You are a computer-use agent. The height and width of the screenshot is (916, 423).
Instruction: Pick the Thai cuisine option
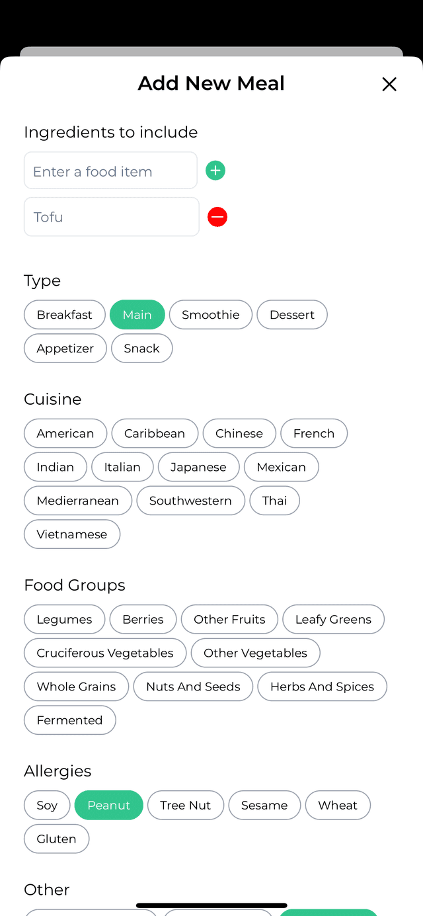click(x=274, y=500)
